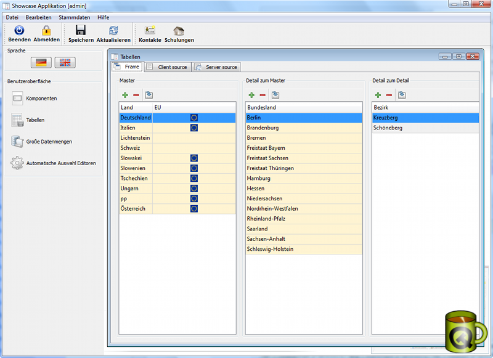Maximize the Tabellen internal window
The height and width of the screenshot is (358, 493).
coord(458,57)
